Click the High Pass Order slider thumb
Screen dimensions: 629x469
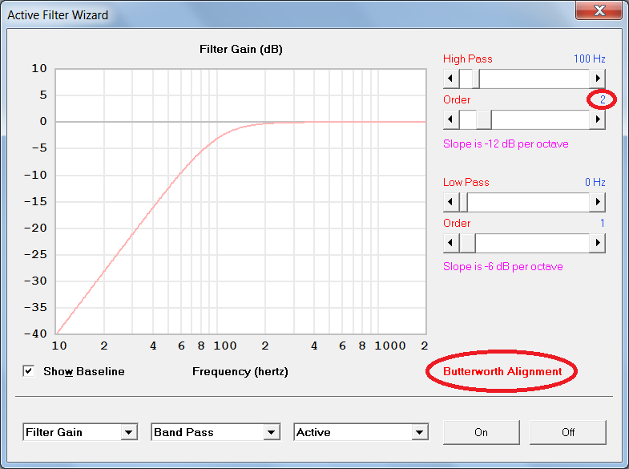(484, 119)
